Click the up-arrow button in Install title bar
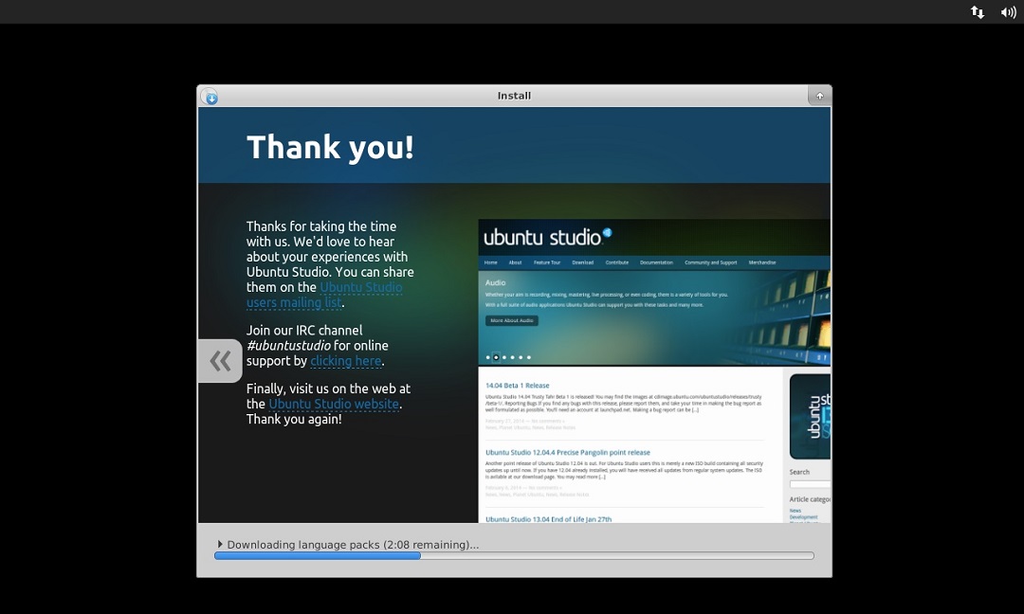Image resolution: width=1024 pixels, height=614 pixels. (x=819, y=96)
